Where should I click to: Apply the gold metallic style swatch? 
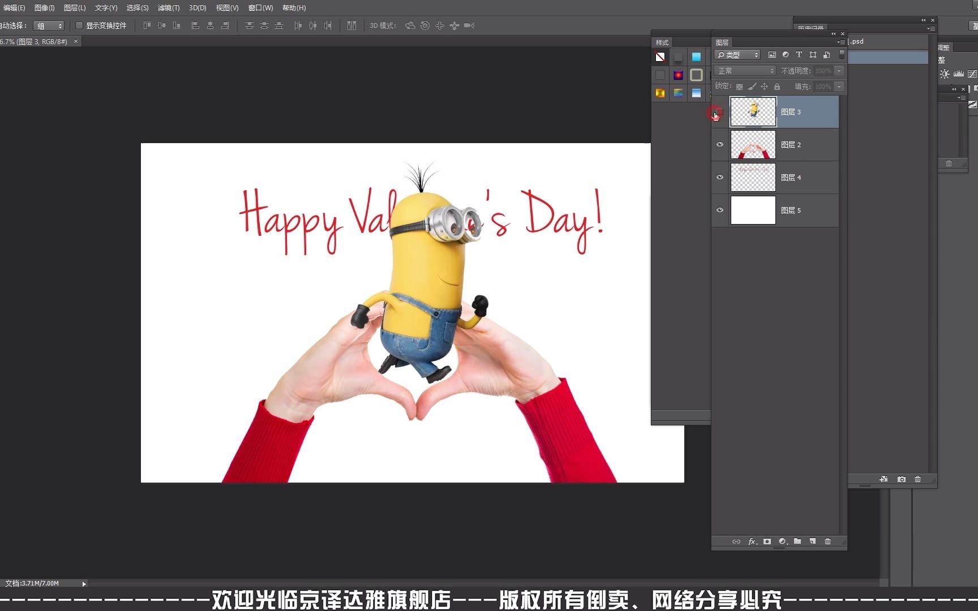coord(660,93)
